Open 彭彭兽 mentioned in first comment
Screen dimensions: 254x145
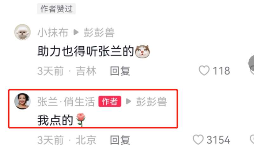tap(99, 33)
